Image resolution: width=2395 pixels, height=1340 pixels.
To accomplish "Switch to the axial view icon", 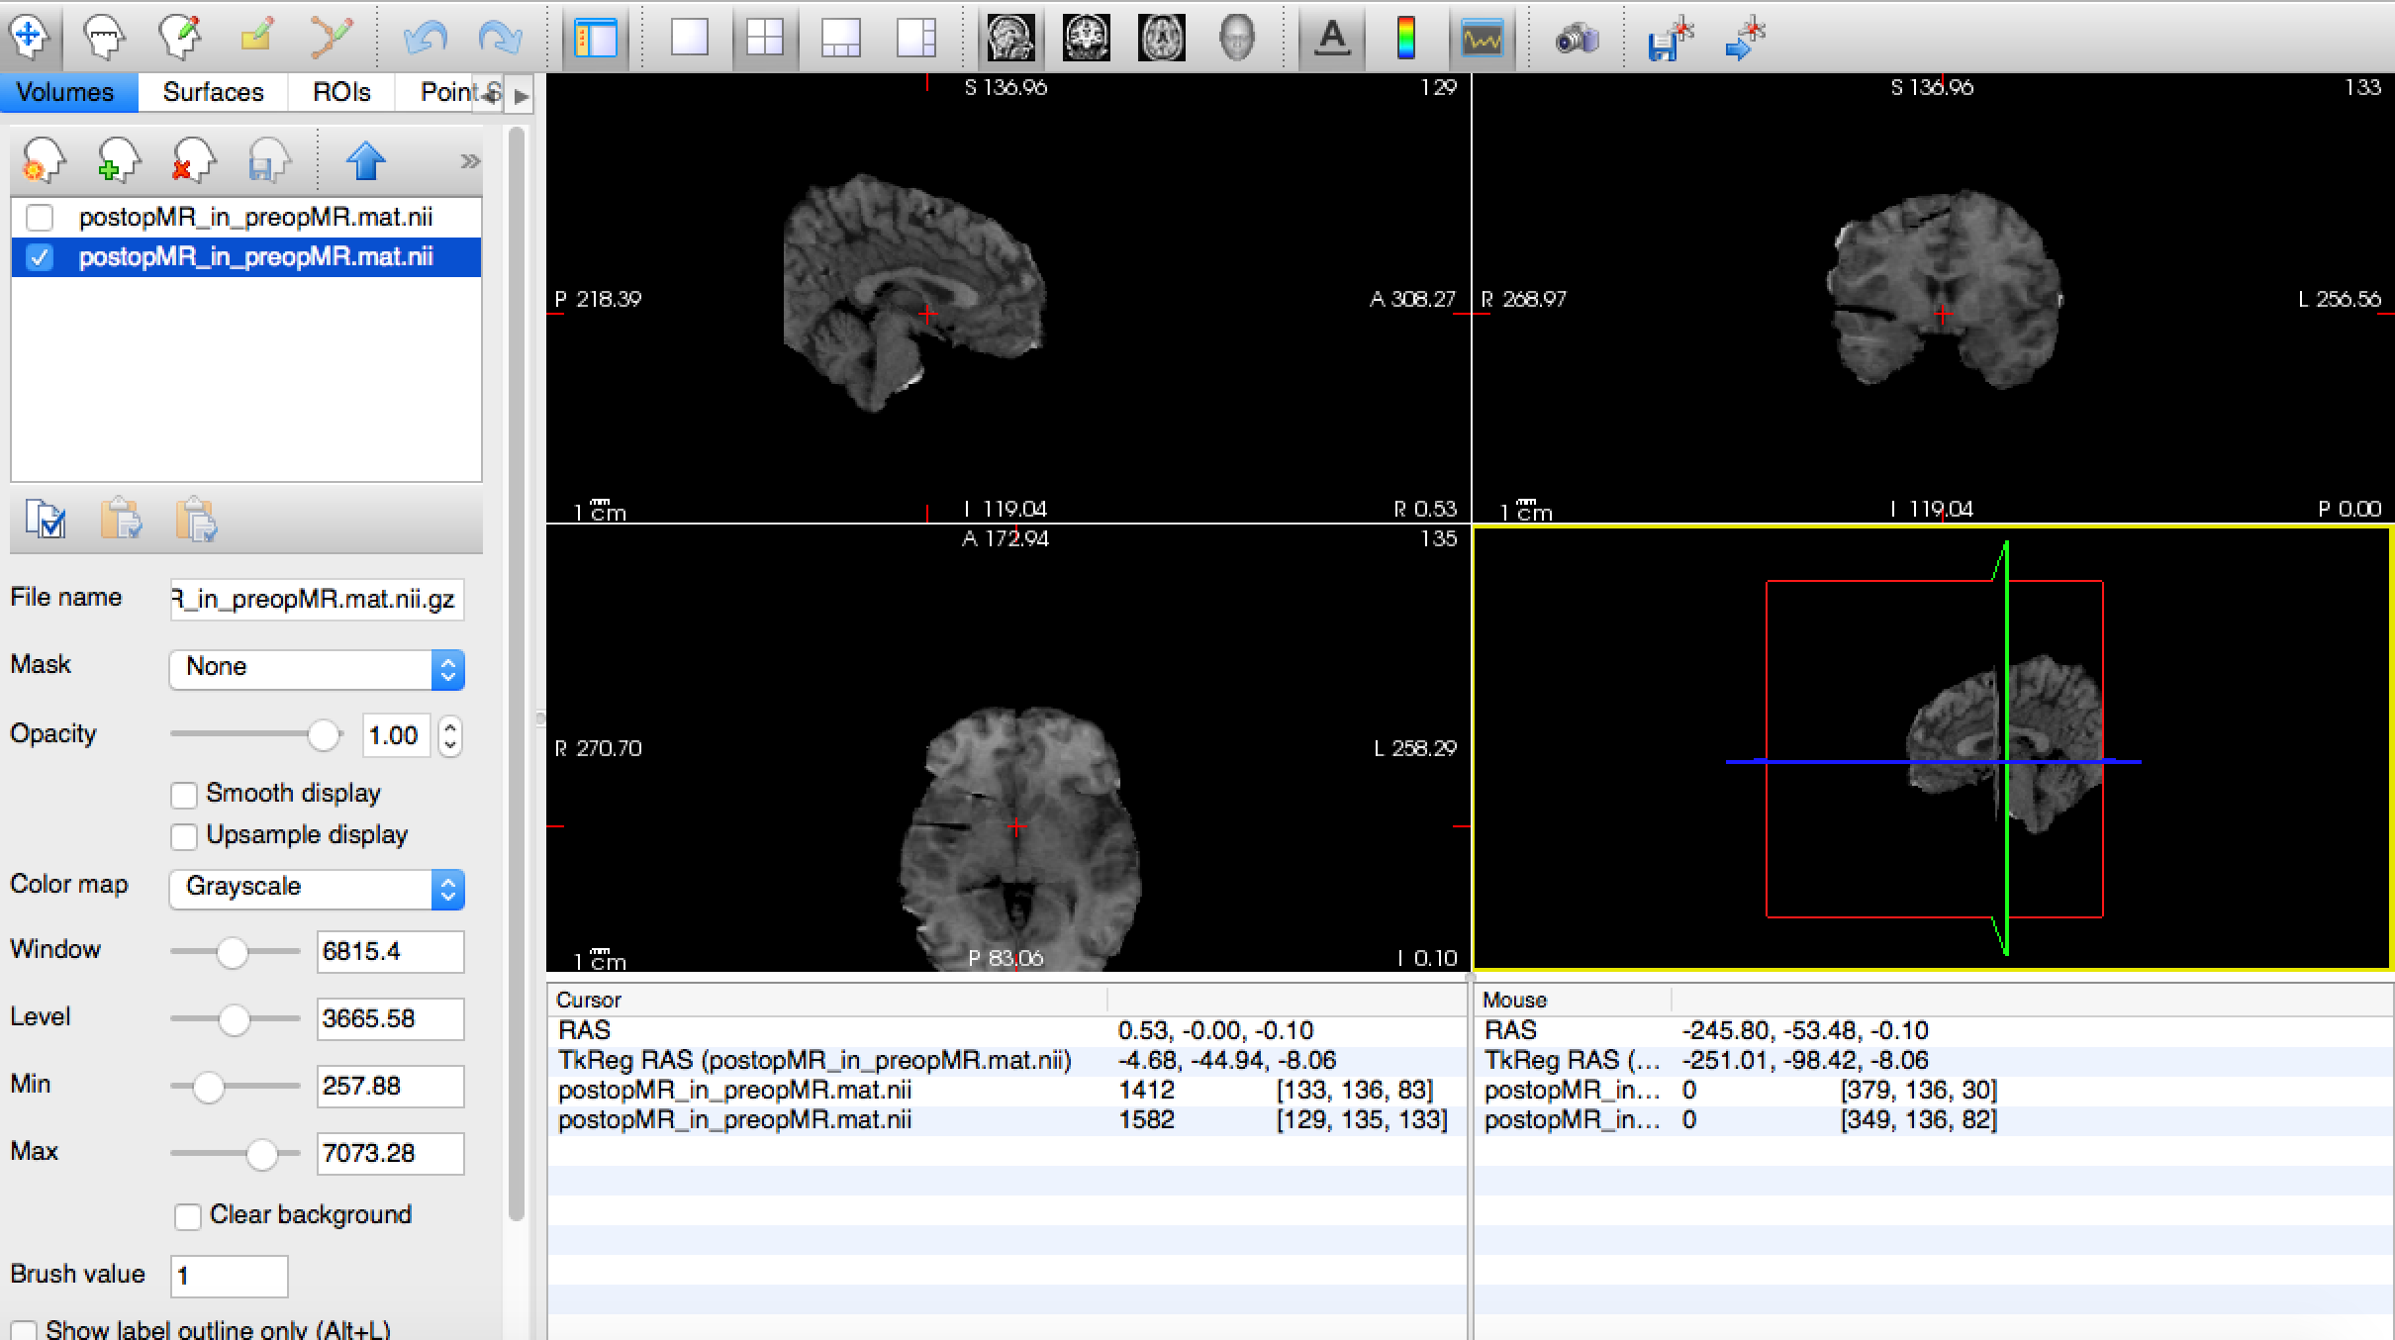I will [x=1161, y=39].
